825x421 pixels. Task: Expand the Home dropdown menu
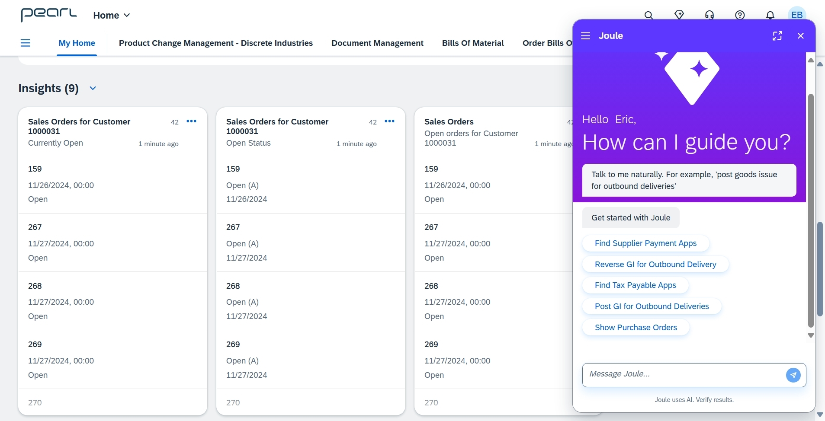112,15
